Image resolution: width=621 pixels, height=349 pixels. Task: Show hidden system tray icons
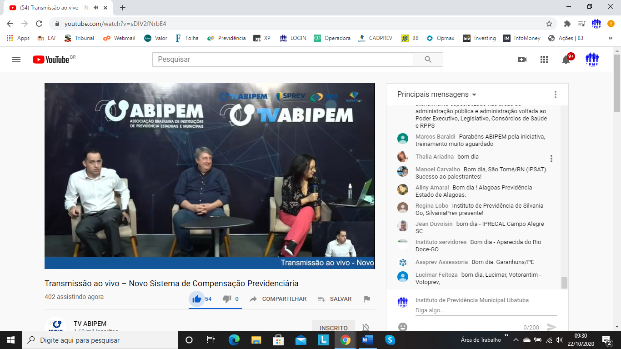tap(516, 340)
